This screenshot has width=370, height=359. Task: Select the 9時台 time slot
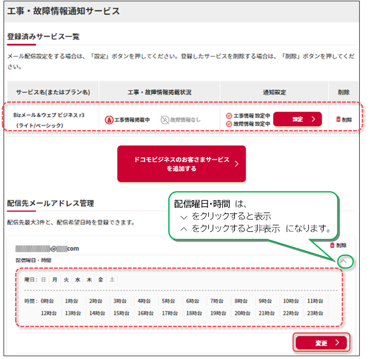(265, 301)
